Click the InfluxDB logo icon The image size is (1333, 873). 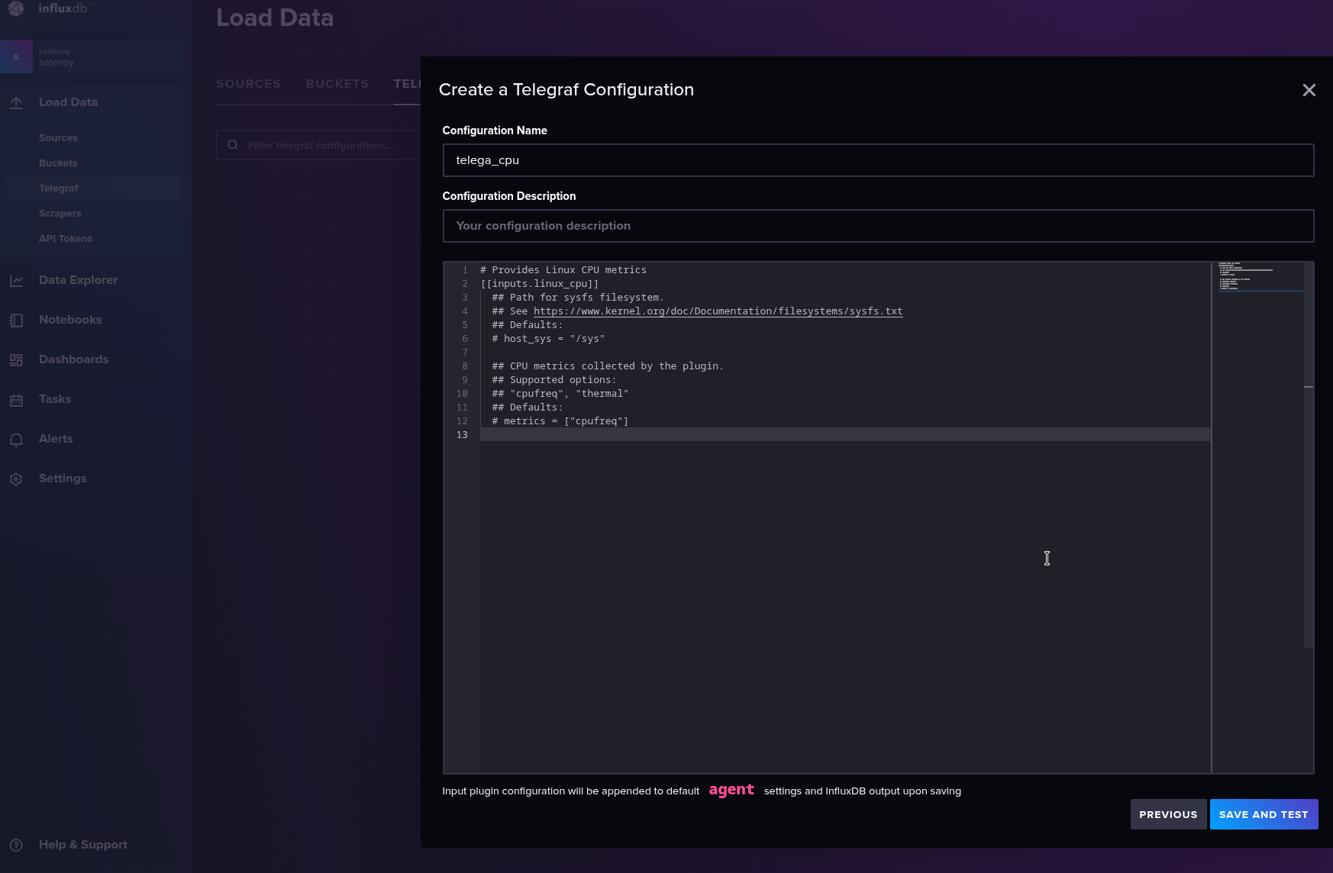(x=16, y=8)
